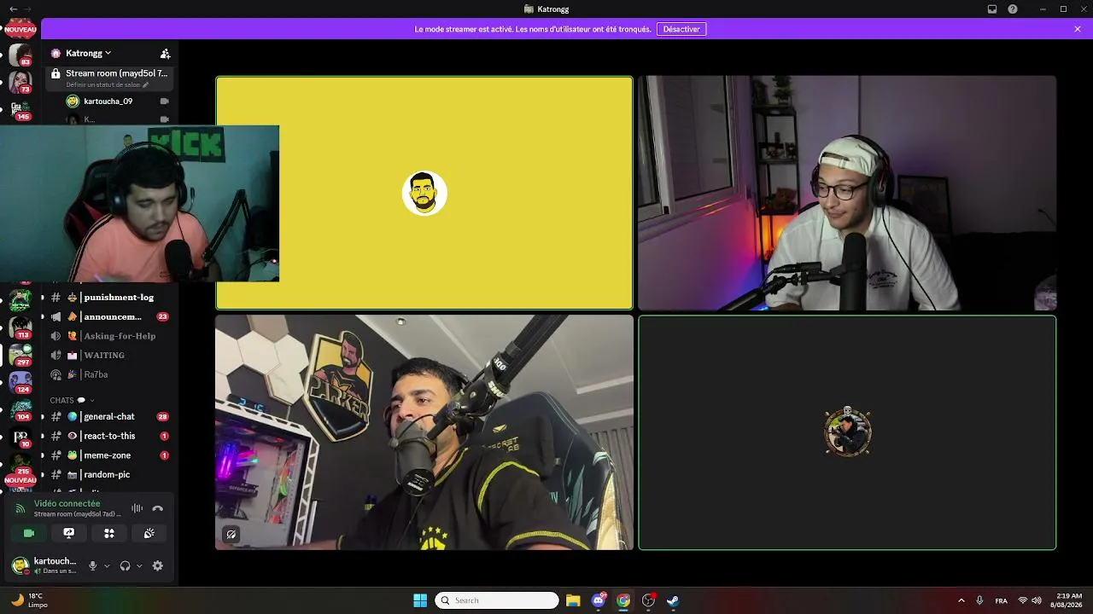The image size is (1093, 614).
Task: Click the yellow avatar video tile
Action: (424, 193)
